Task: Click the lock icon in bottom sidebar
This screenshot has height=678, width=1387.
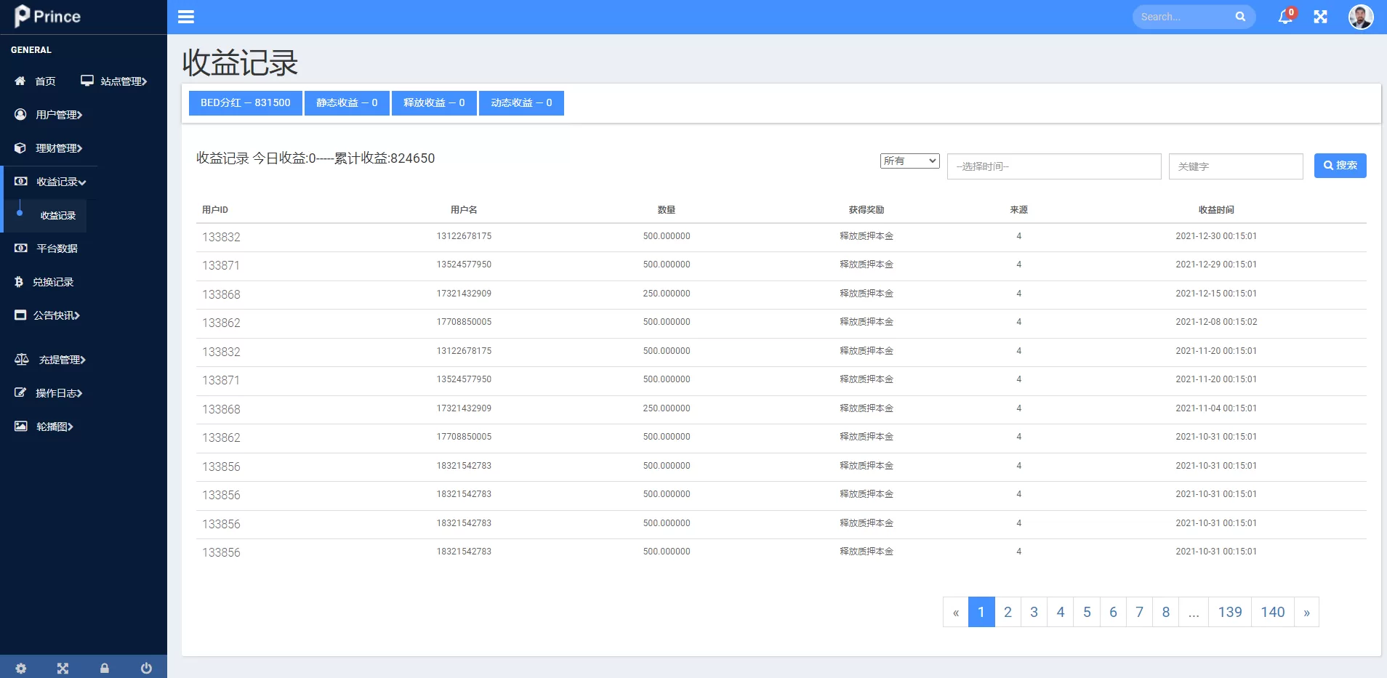Action: tap(104, 667)
